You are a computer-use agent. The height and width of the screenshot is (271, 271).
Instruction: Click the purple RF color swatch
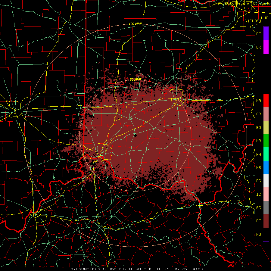266,34
